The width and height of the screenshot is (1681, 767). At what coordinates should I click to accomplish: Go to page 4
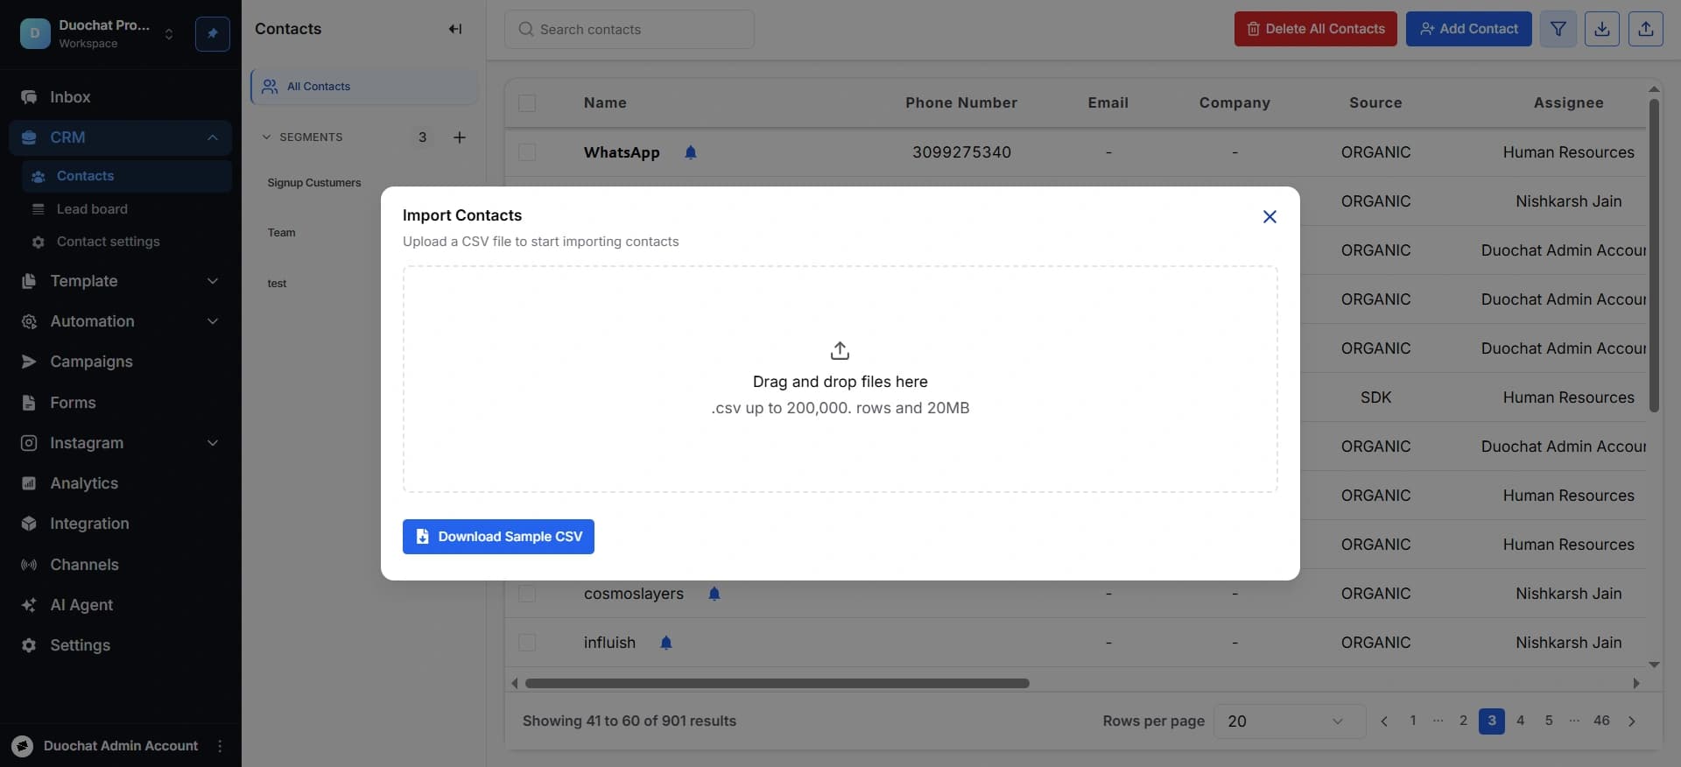pyautogui.click(x=1521, y=721)
